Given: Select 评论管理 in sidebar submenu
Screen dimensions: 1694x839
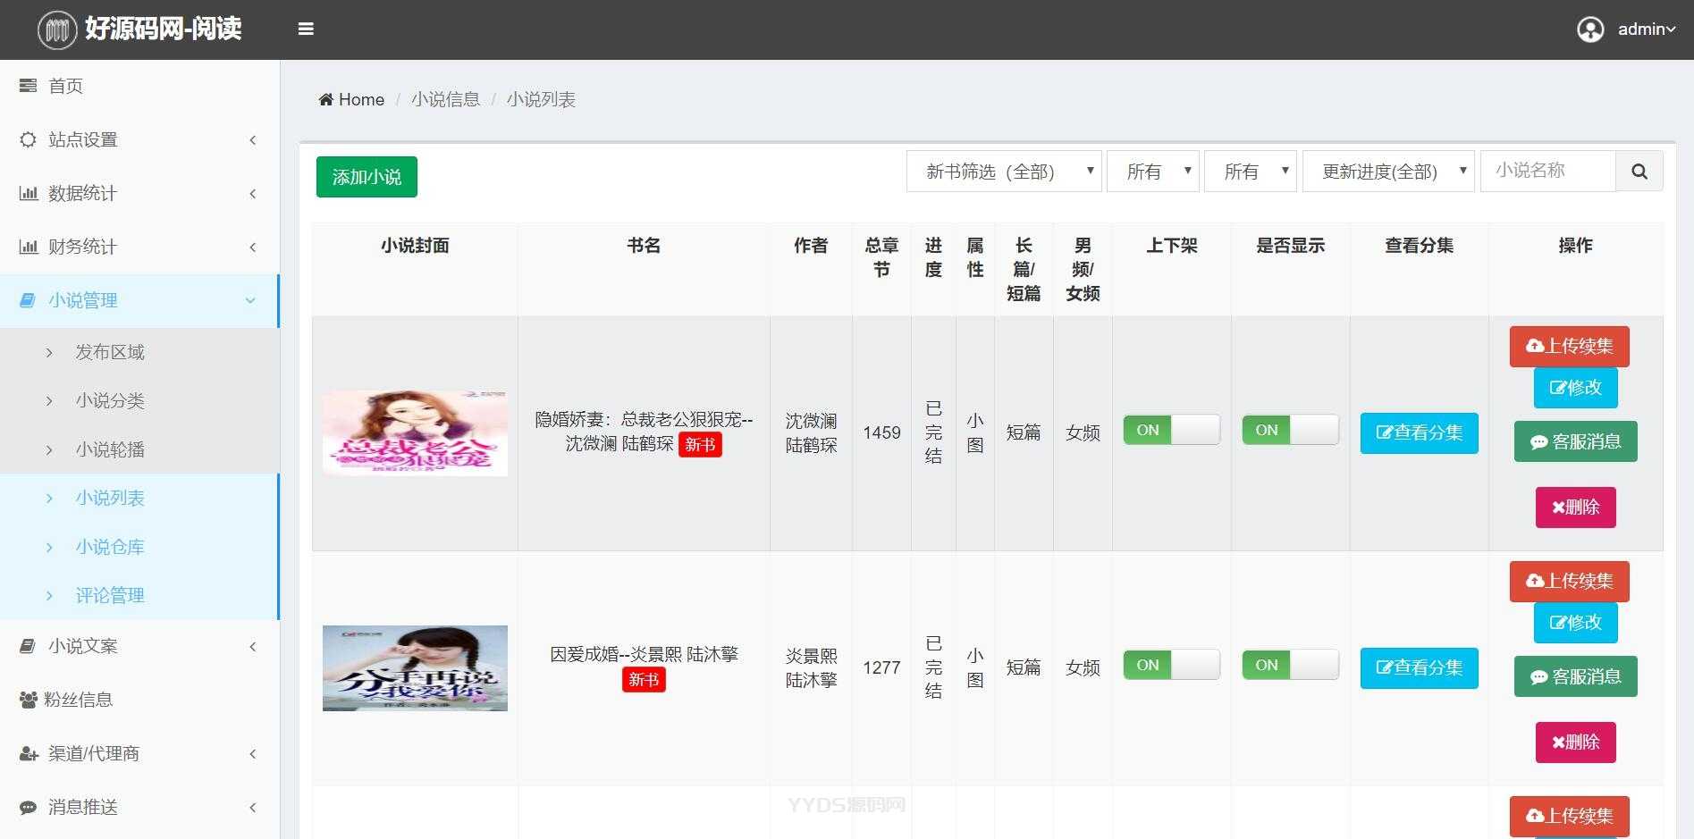Looking at the screenshot, I should click(x=110, y=595).
